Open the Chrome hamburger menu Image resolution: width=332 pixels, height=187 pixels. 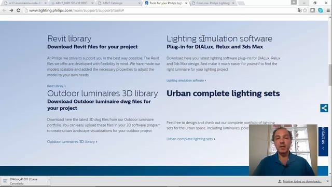pyautogui.click(x=328, y=10)
